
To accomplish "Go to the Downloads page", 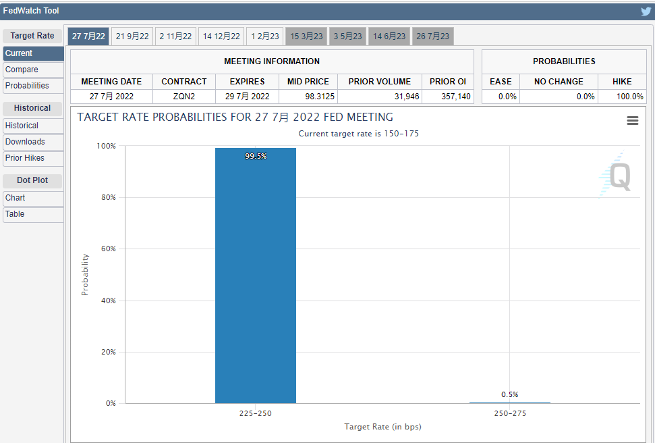I will 33,142.
